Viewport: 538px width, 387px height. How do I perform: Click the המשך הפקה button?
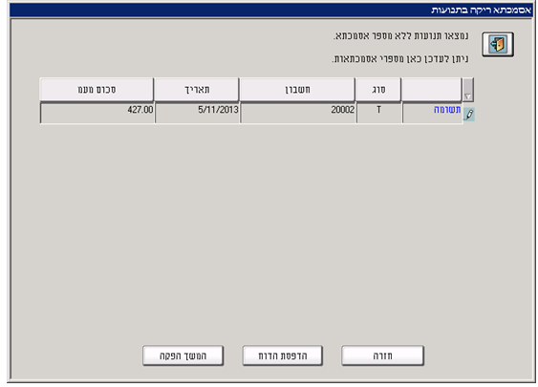[183, 355]
